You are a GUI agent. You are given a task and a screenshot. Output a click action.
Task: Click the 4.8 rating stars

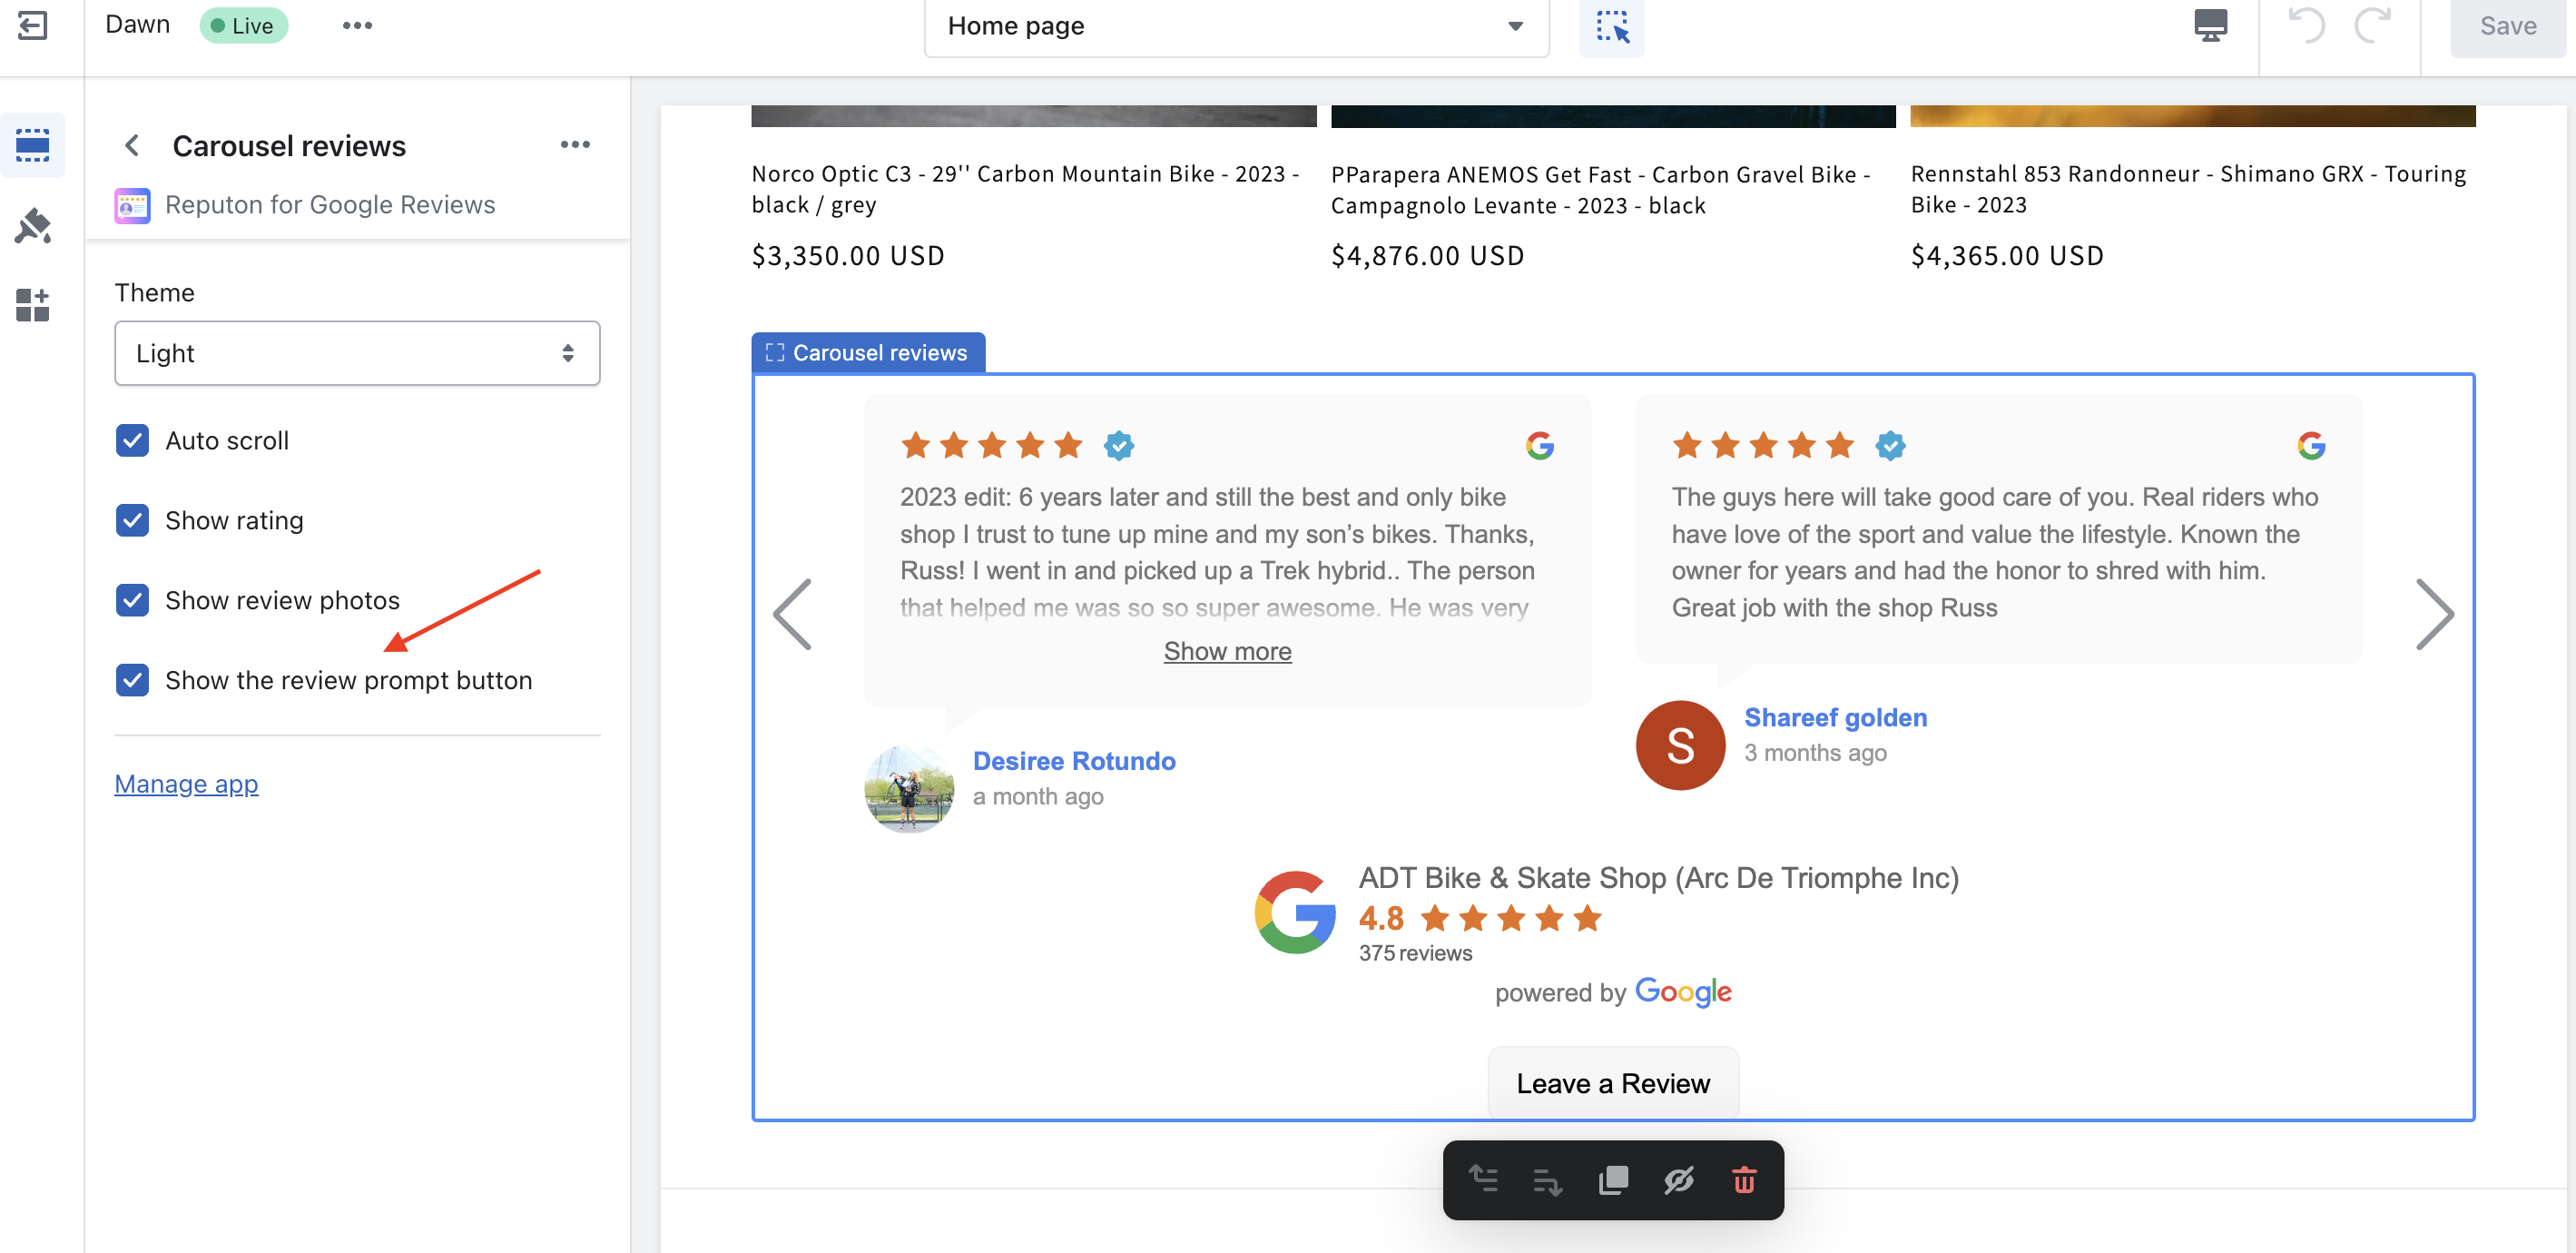tap(1510, 918)
